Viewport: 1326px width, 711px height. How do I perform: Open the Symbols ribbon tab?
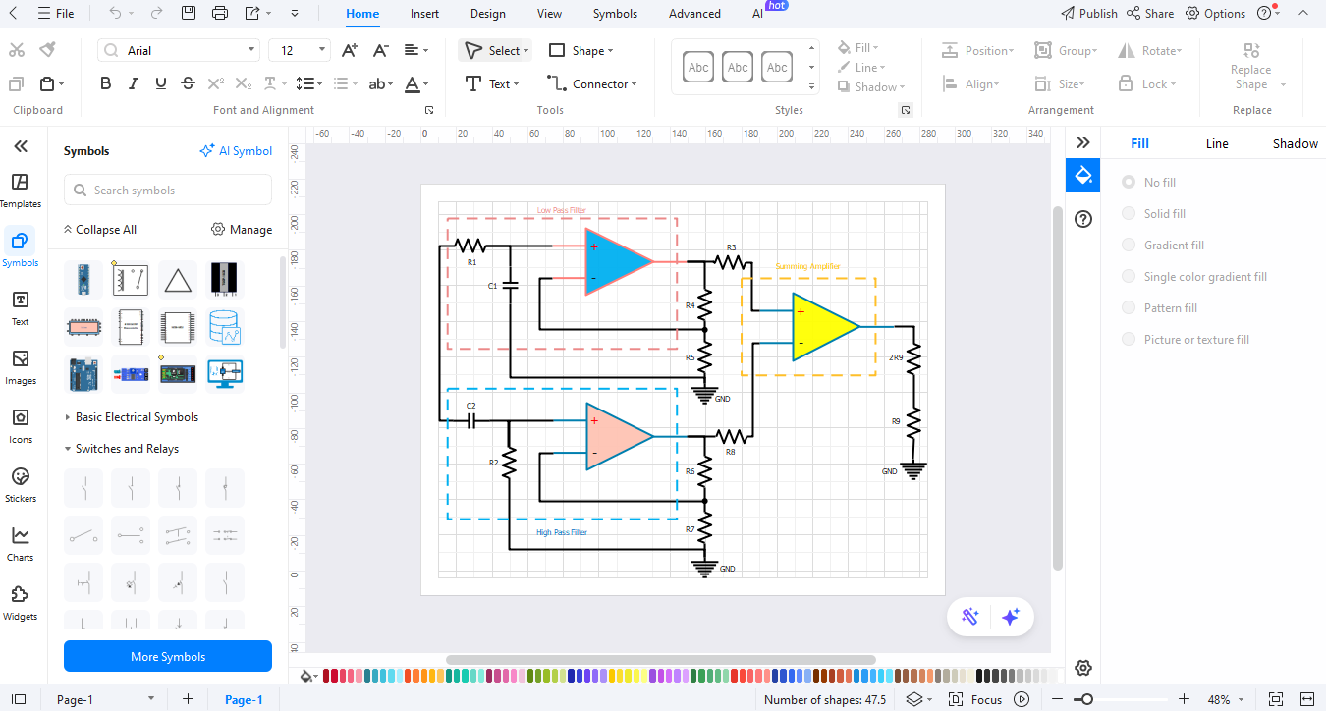click(x=615, y=14)
